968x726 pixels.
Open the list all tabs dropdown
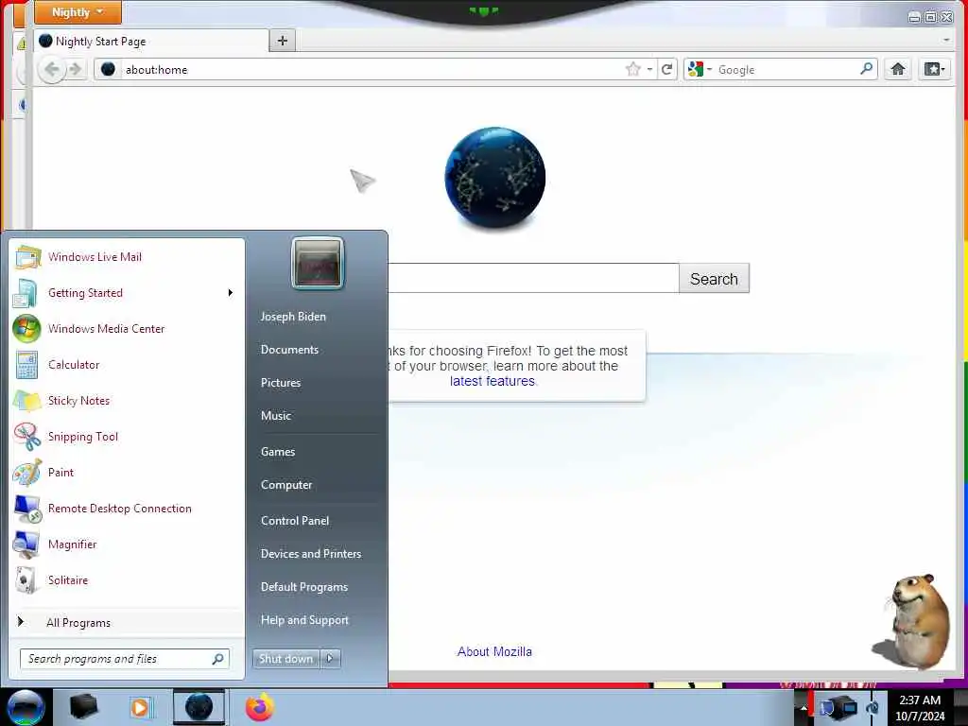tap(946, 40)
